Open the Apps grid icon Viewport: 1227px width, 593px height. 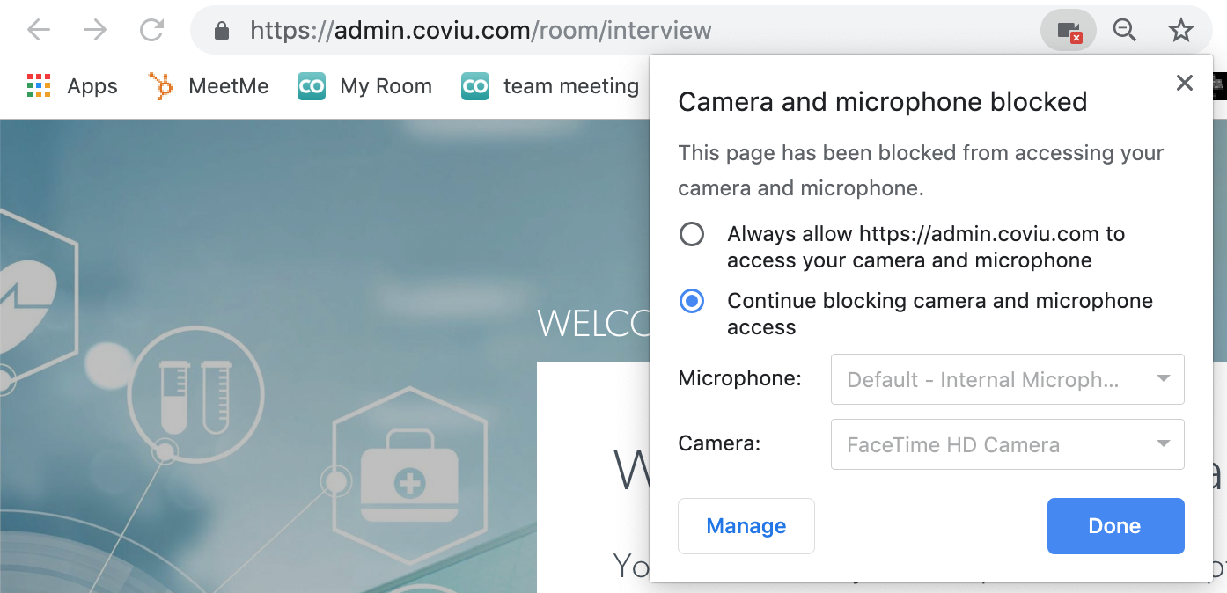39,86
